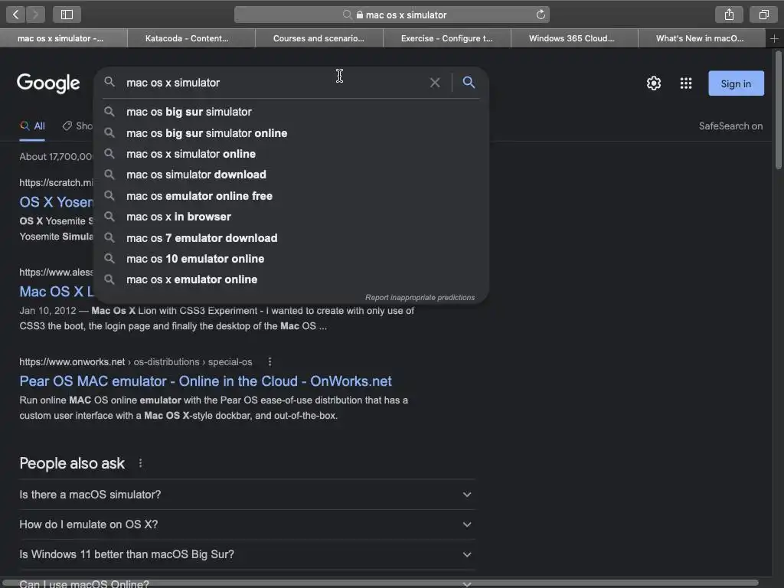Click the horizontal scrollbar at bottom
Image resolution: width=784 pixels, height=588 pixels.
tap(380, 583)
